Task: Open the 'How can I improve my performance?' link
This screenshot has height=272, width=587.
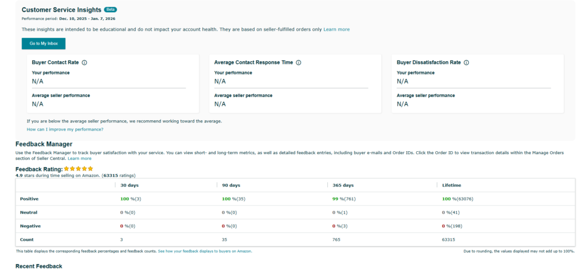Action: tap(65, 129)
